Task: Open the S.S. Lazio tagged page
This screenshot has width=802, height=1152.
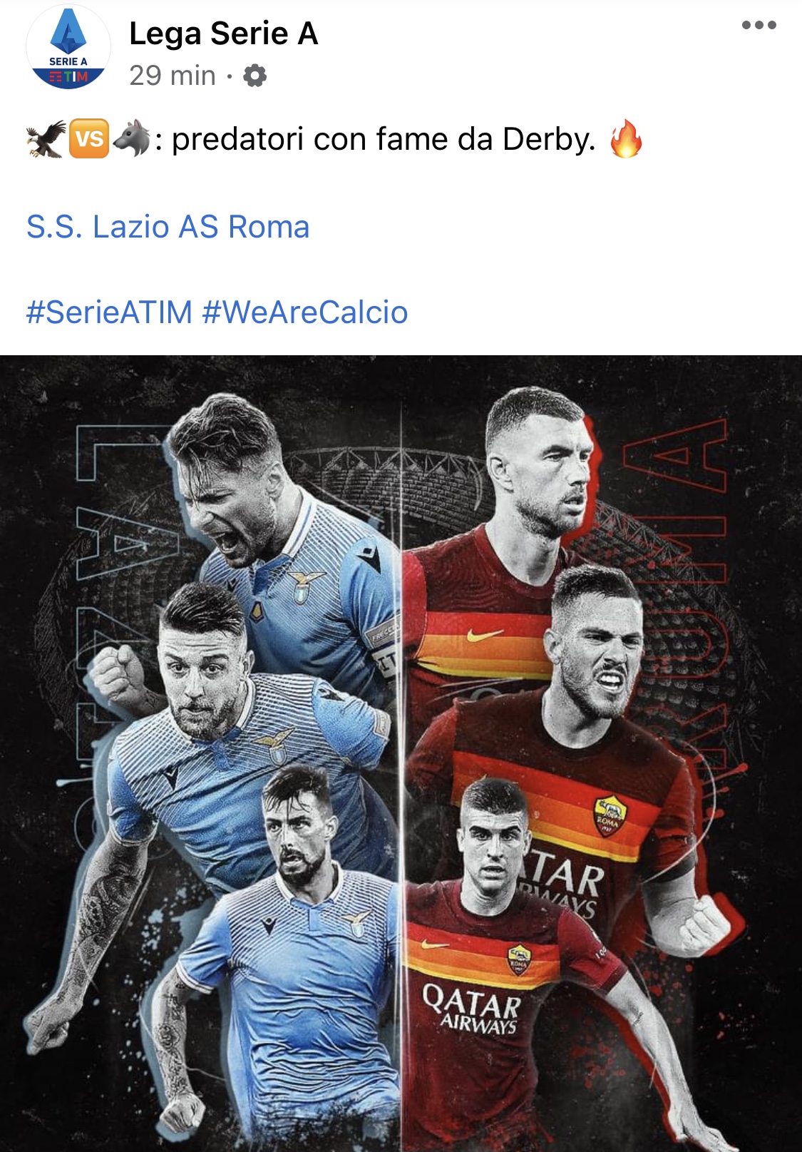Action: tap(98, 227)
